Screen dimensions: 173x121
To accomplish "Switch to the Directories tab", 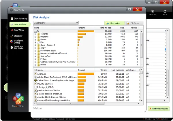I will (x=114, y=23).
